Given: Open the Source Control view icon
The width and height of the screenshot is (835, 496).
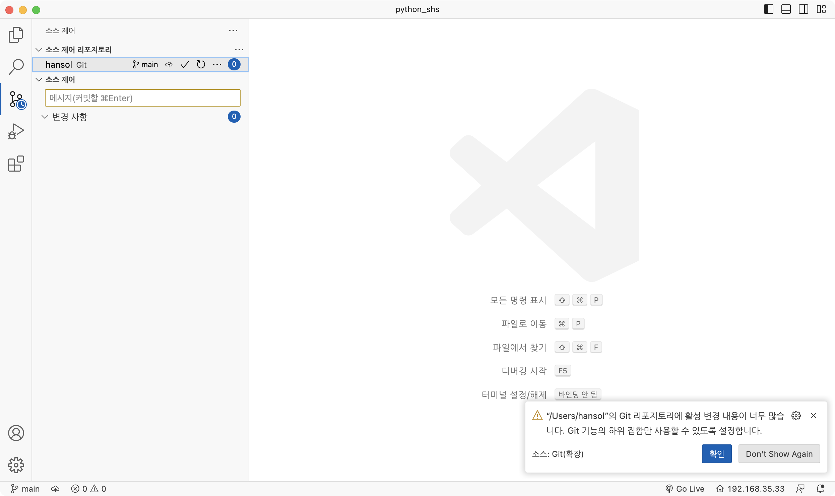Looking at the screenshot, I should point(17,100).
